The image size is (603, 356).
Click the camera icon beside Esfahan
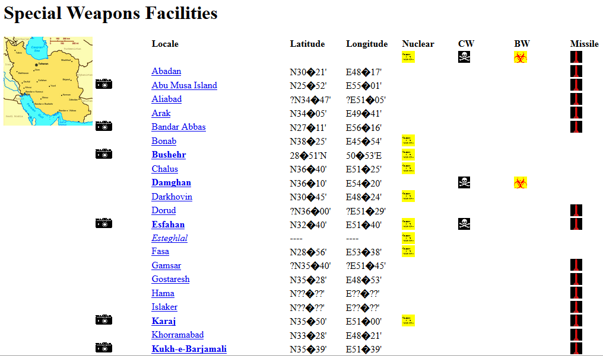104,223
